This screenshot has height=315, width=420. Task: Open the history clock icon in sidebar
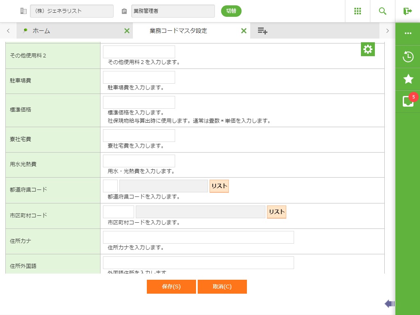[x=408, y=57]
